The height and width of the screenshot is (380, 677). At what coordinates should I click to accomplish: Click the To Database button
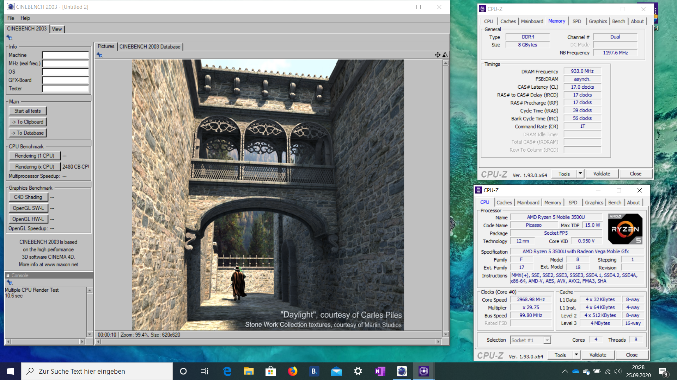pos(28,133)
